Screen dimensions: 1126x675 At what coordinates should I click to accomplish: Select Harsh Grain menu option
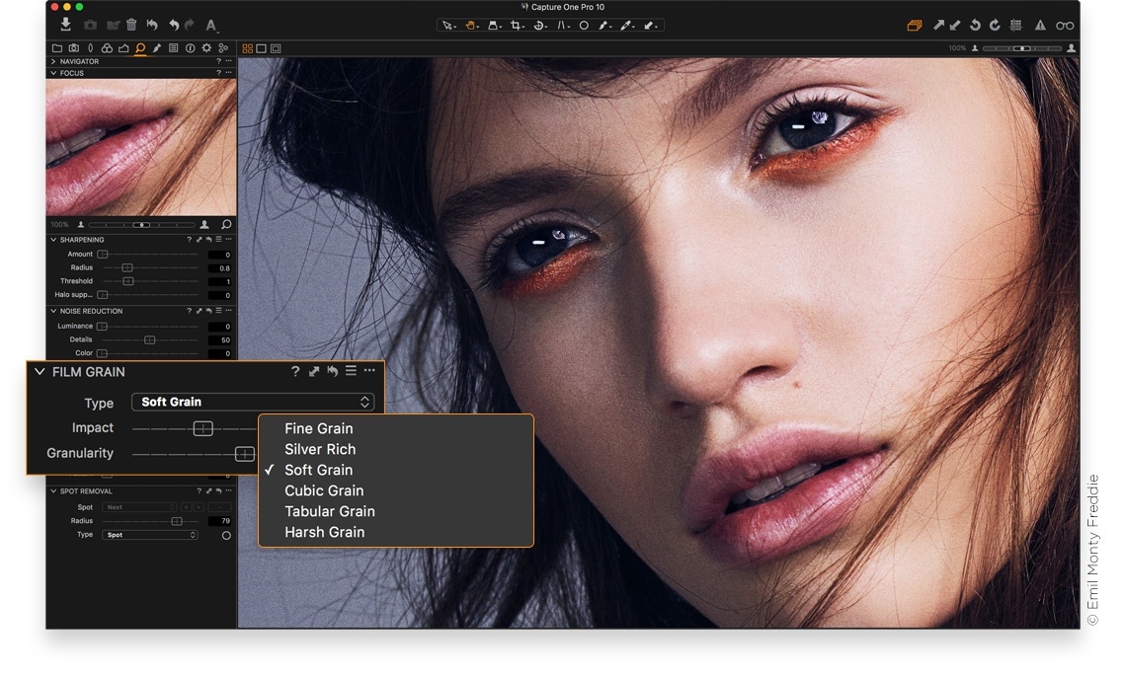(x=324, y=532)
